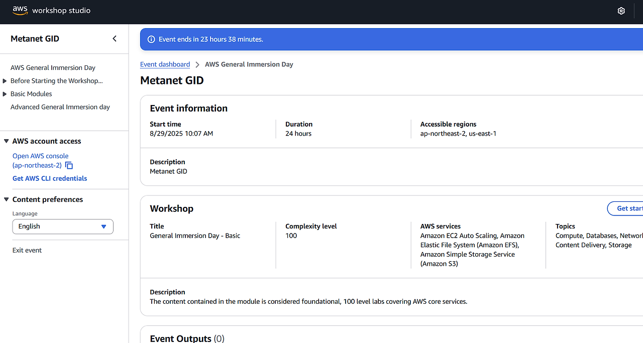Collapse the Metanet GID sidebar

[x=115, y=39]
